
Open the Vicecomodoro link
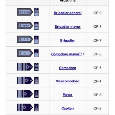68,81
